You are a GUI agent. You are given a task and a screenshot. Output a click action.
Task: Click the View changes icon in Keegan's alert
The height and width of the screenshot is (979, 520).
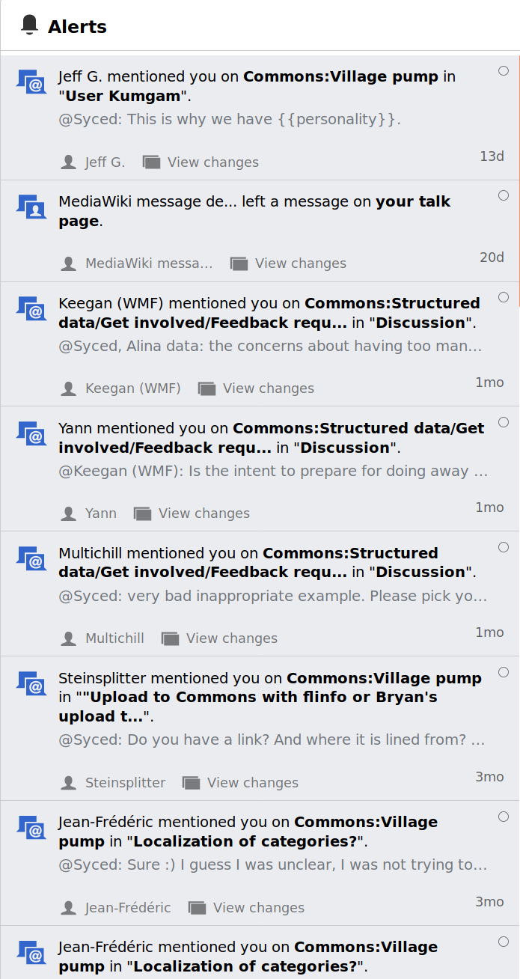click(x=207, y=388)
